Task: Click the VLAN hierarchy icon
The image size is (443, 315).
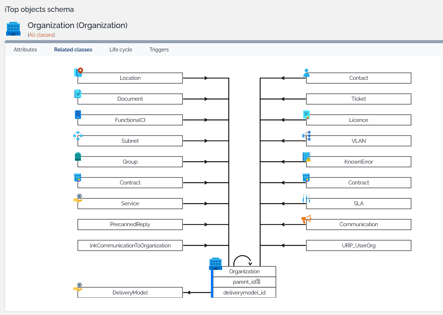Action: click(x=306, y=136)
